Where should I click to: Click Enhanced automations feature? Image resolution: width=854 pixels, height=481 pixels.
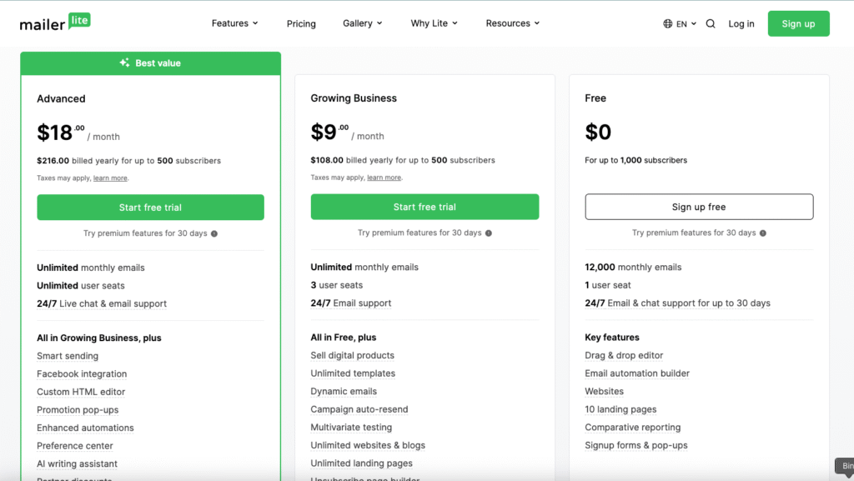[85, 428]
